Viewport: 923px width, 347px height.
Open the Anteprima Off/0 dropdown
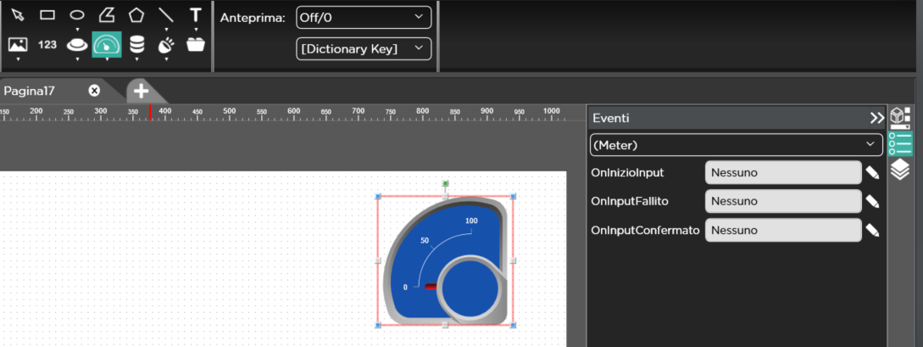coord(363,17)
